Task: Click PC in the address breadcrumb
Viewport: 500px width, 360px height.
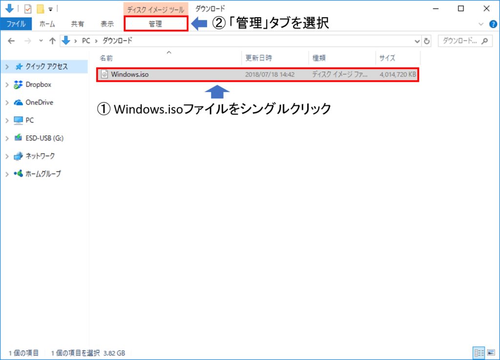Action: (x=86, y=41)
